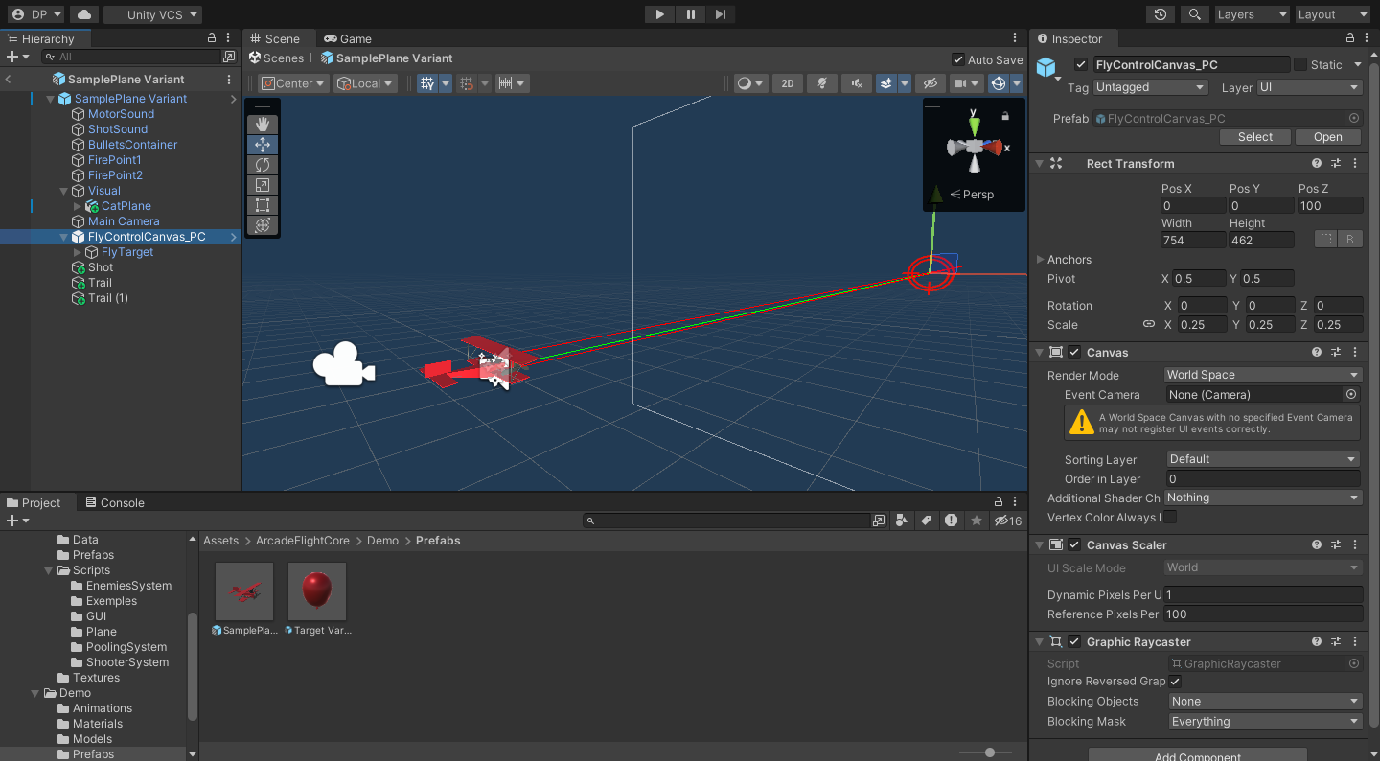
Task: Select the Rotate tool in scene toolbar
Action: click(263, 165)
